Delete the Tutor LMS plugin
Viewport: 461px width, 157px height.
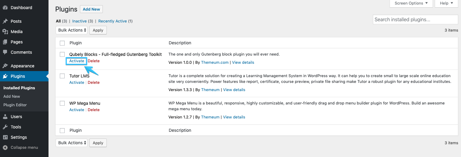[94, 83]
